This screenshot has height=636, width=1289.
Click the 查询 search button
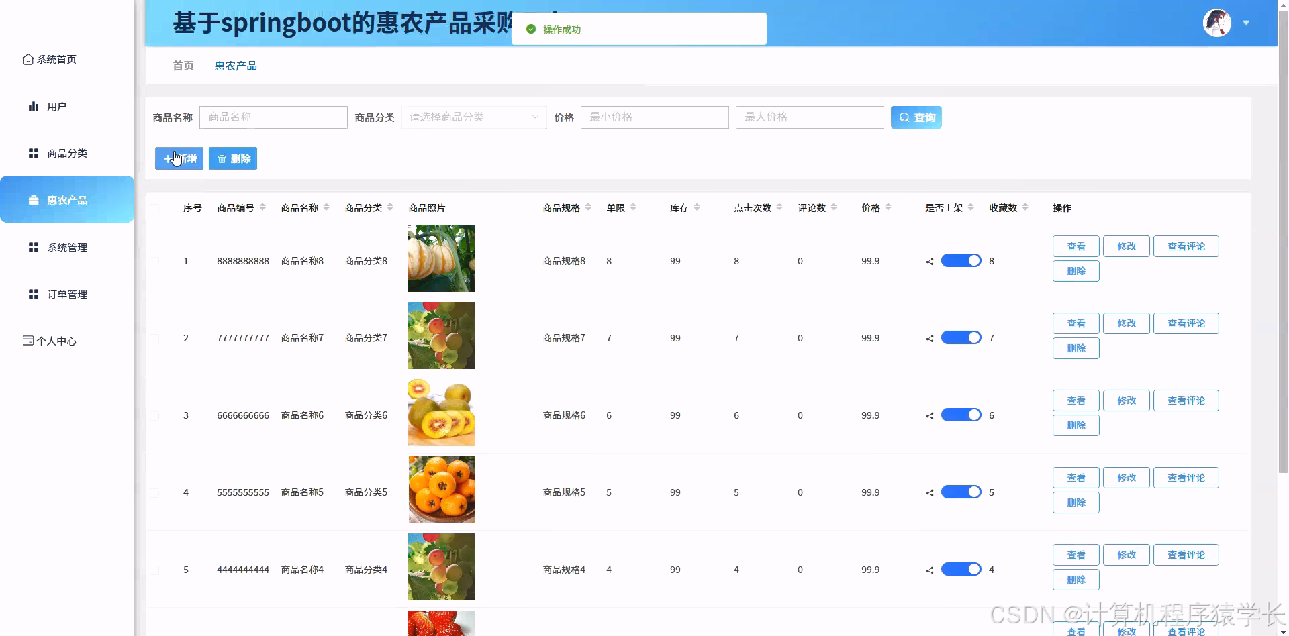[x=916, y=117]
